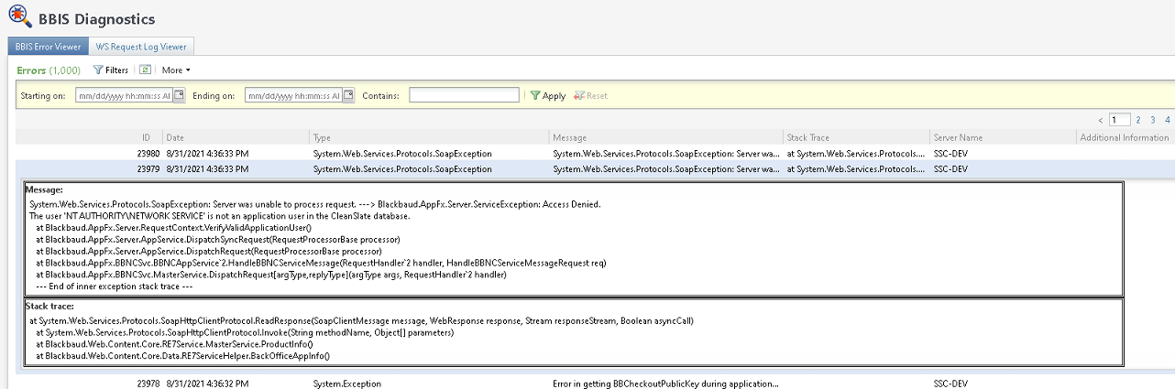Sort by the Additional Information column header
Screen dimensions: 1175x389
1125,137
